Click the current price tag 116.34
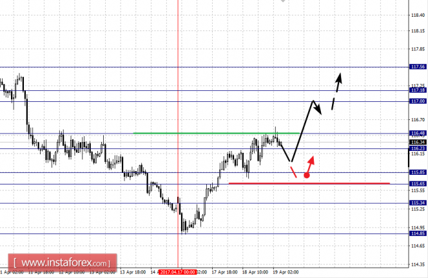428x278 pixels. point(418,143)
